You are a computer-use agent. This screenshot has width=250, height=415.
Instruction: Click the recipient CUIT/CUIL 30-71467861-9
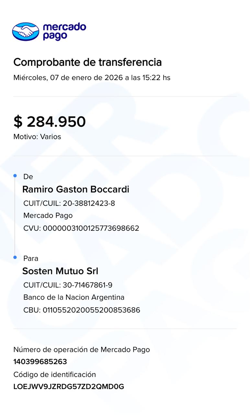68,285
